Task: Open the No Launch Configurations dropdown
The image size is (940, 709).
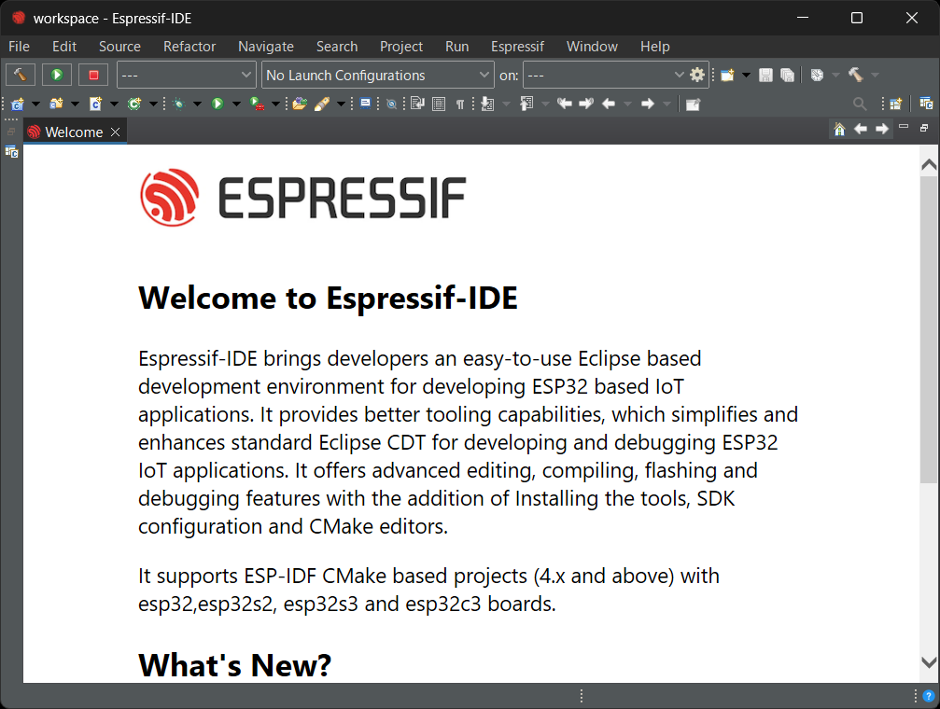Action: pyautogui.click(x=378, y=75)
